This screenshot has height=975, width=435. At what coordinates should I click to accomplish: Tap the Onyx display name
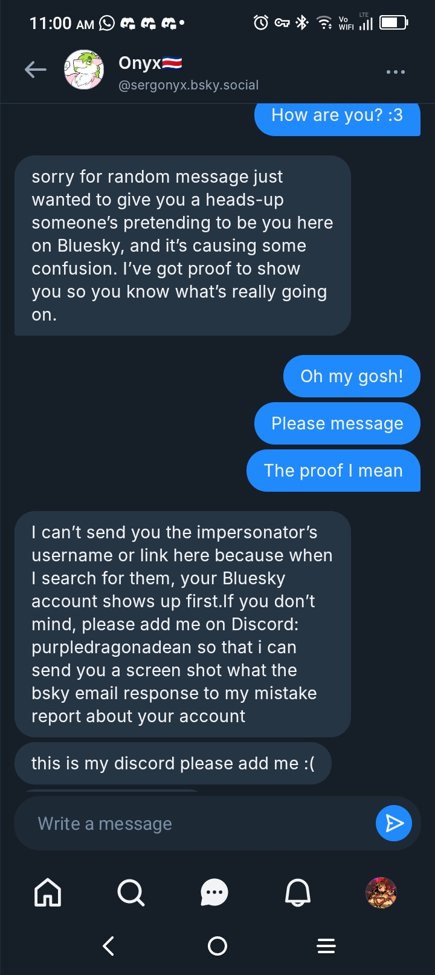(x=140, y=63)
